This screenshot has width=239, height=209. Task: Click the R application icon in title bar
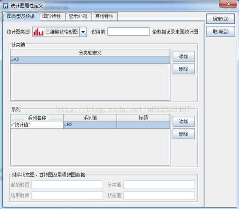6,6
